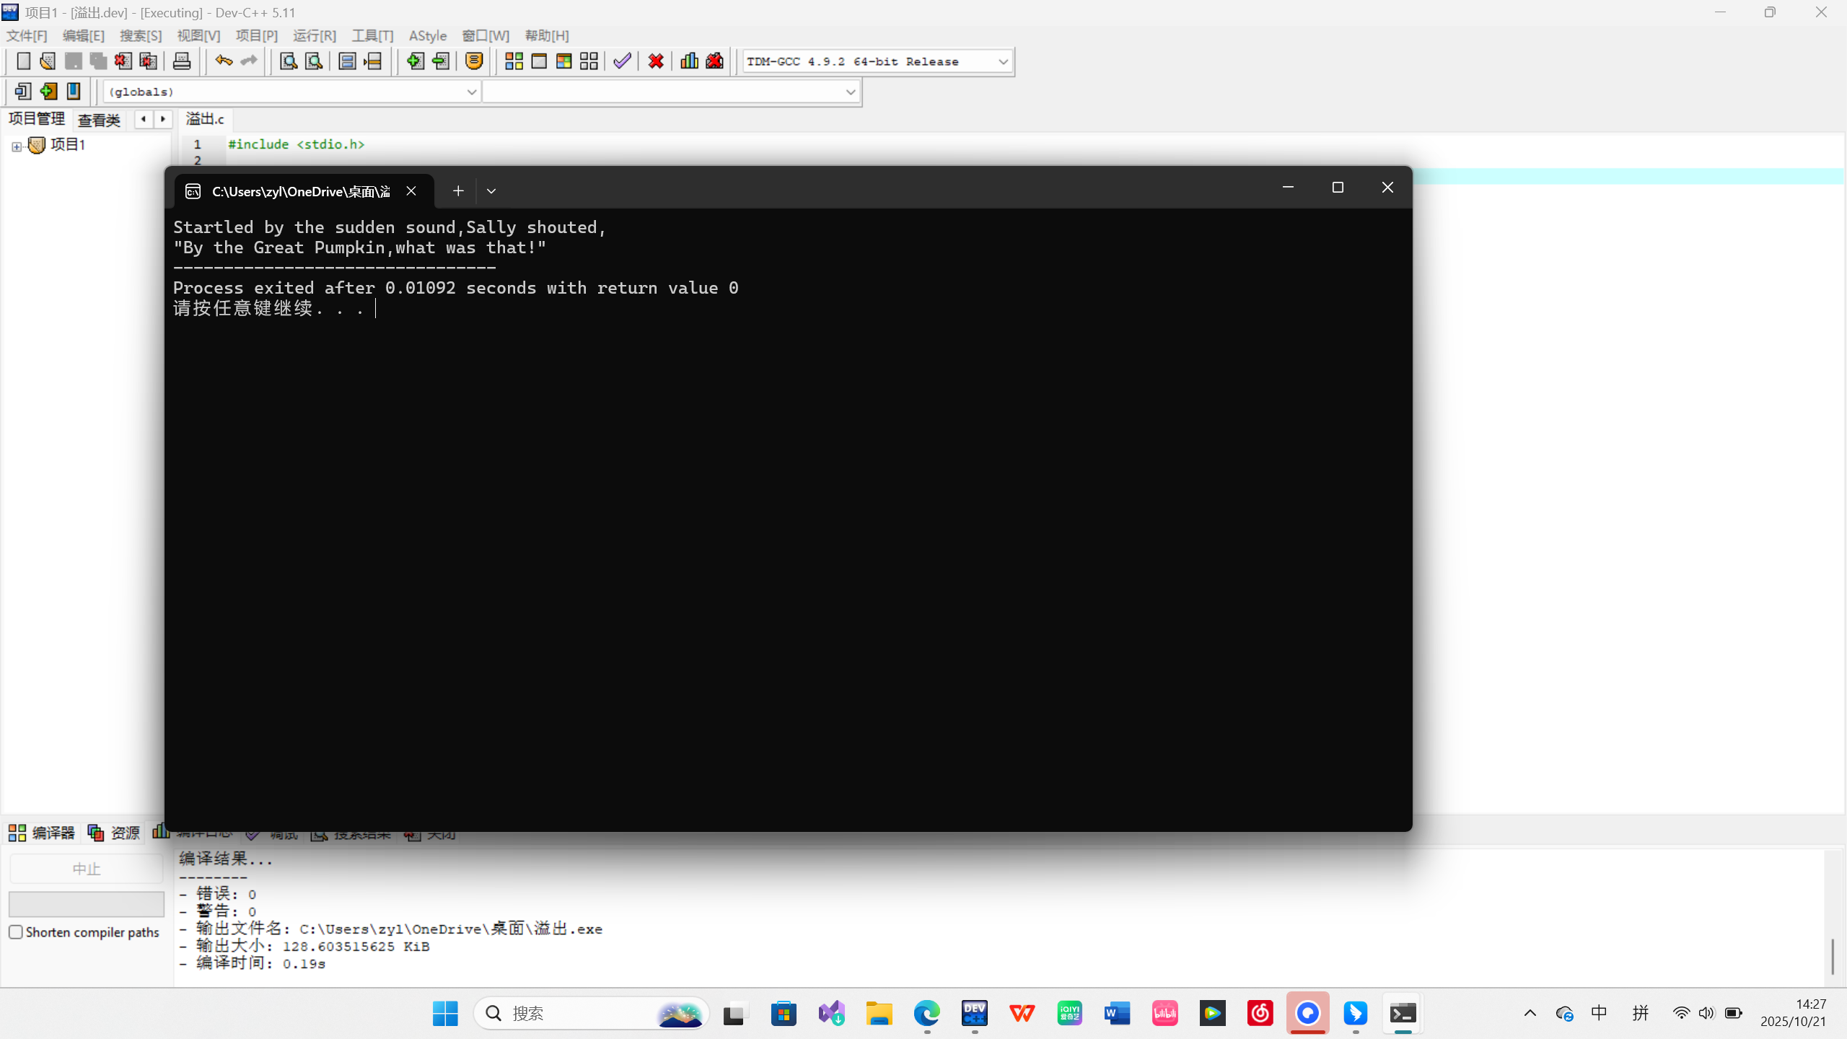Switch to the 查看类 tab

click(x=99, y=120)
